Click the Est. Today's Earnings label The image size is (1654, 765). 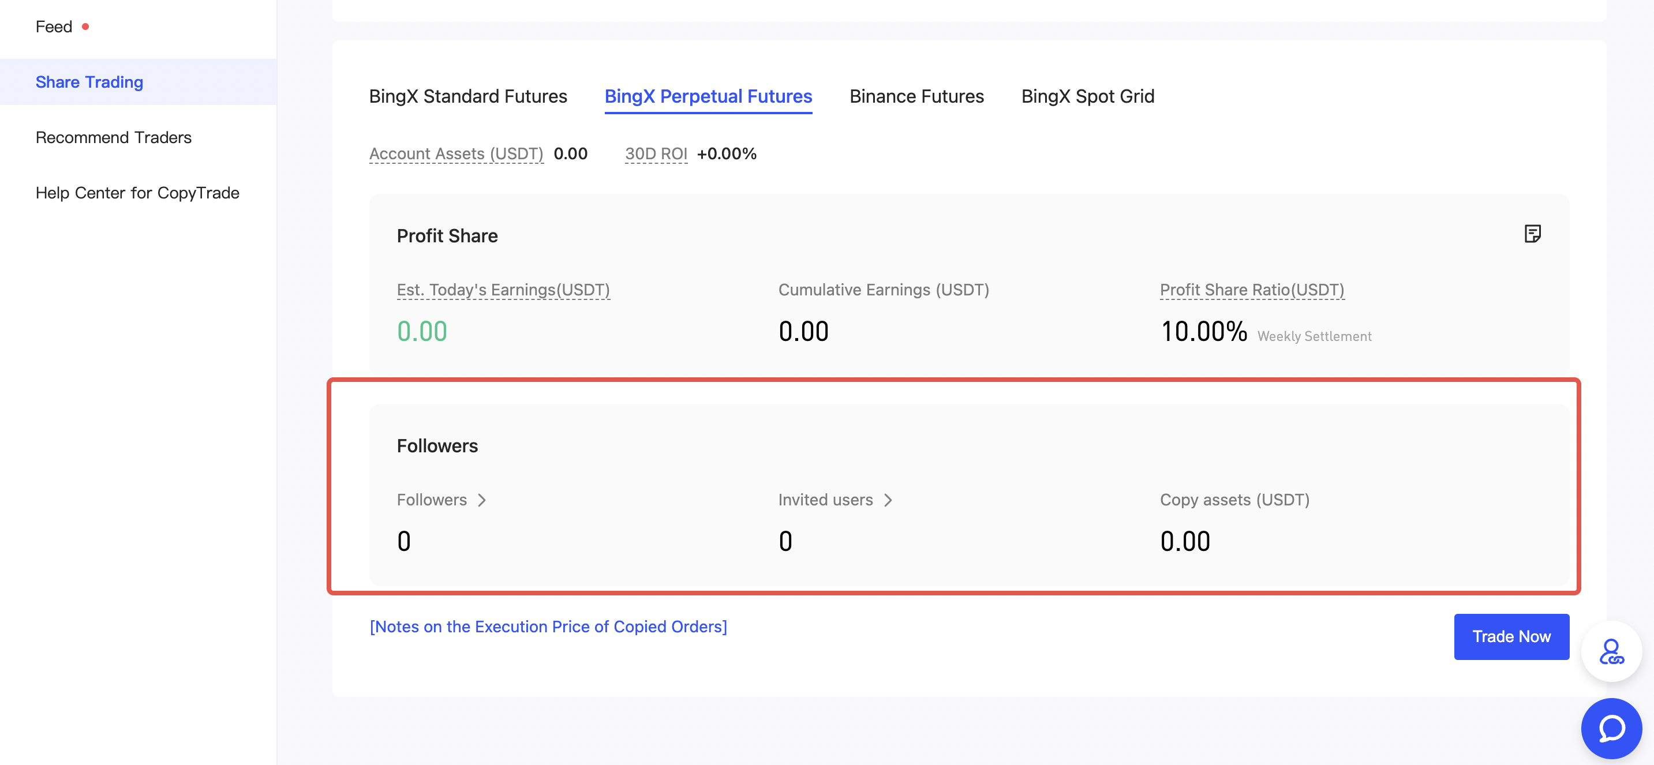pyautogui.click(x=503, y=290)
